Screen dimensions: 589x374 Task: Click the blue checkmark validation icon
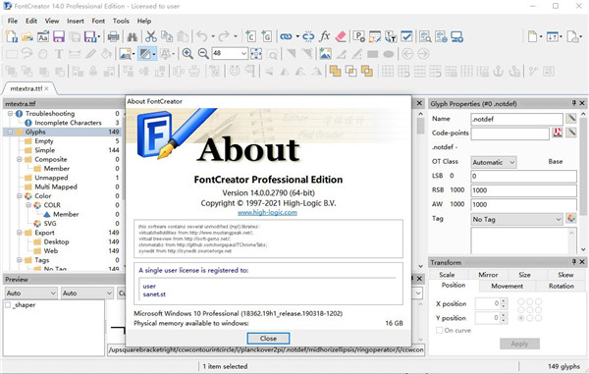point(406,36)
